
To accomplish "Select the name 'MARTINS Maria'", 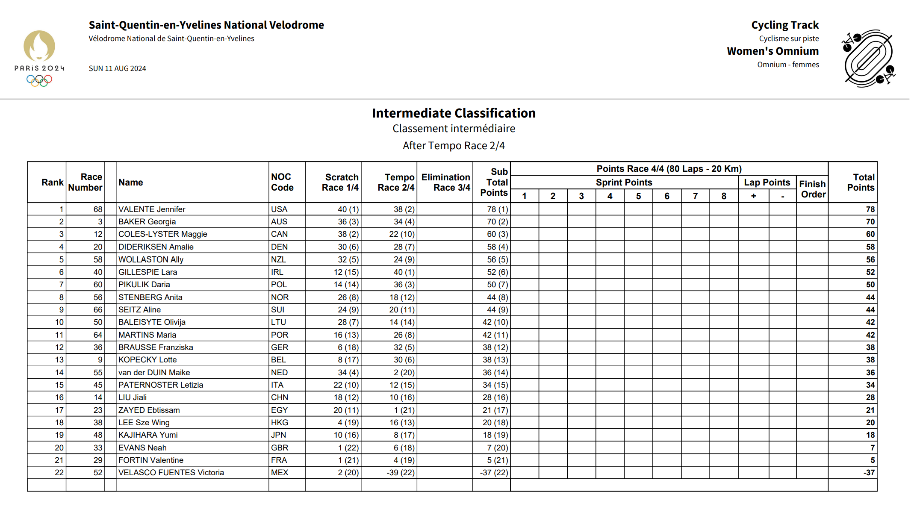I will coord(147,335).
